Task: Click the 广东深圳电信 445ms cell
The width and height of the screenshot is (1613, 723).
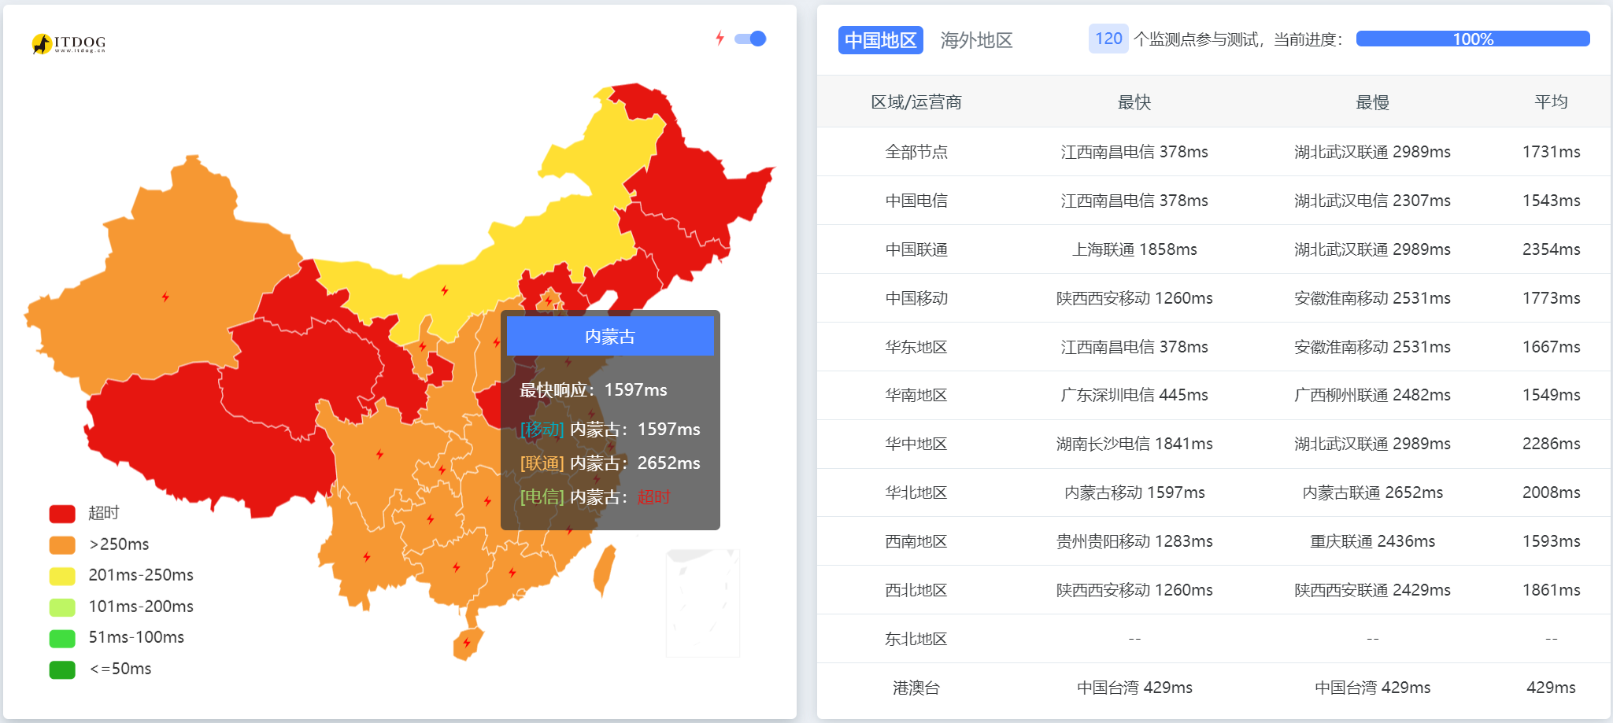Action: pyautogui.click(x=1134, y=395)
